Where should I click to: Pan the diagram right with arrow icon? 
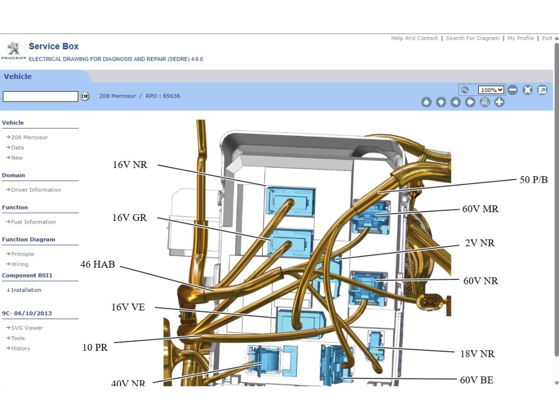470,102
